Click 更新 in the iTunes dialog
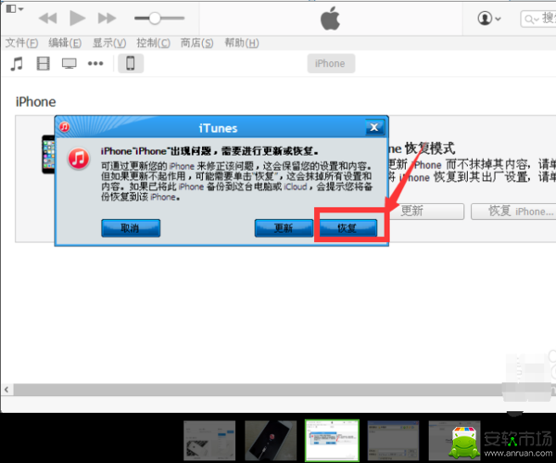 pos(284,228)
